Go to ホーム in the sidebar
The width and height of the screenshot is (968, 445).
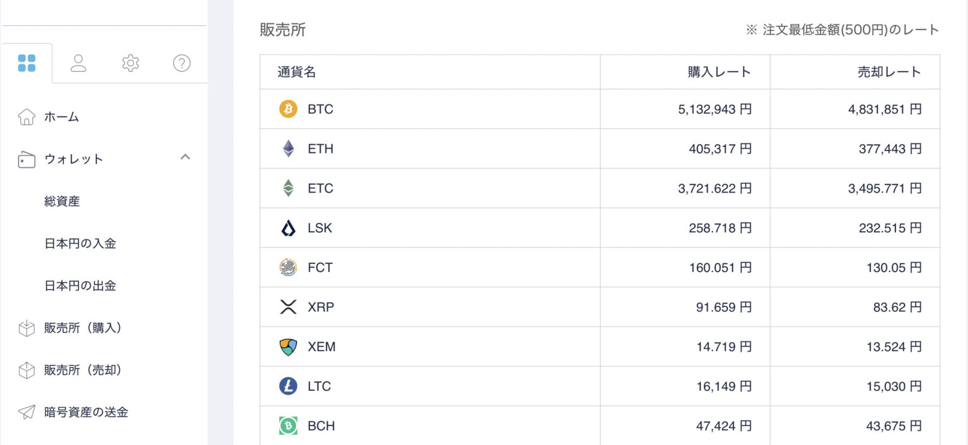click(61, 117)
